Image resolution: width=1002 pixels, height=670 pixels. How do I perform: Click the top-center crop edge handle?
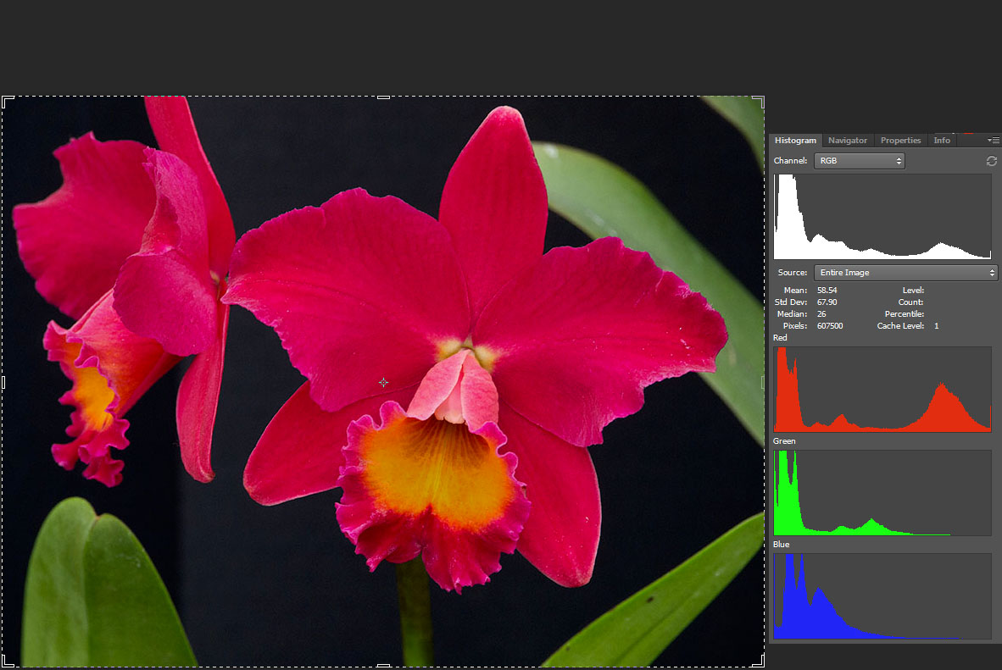click(x=383, y=97)
